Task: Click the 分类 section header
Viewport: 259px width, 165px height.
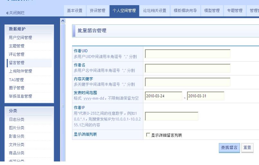Action: (x=13, y=111)
